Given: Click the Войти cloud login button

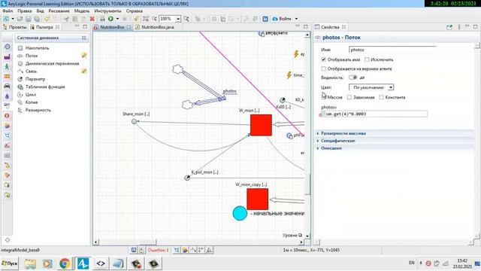Looking at the screenshot, I should pyautogui.click(x=282, y=19).
